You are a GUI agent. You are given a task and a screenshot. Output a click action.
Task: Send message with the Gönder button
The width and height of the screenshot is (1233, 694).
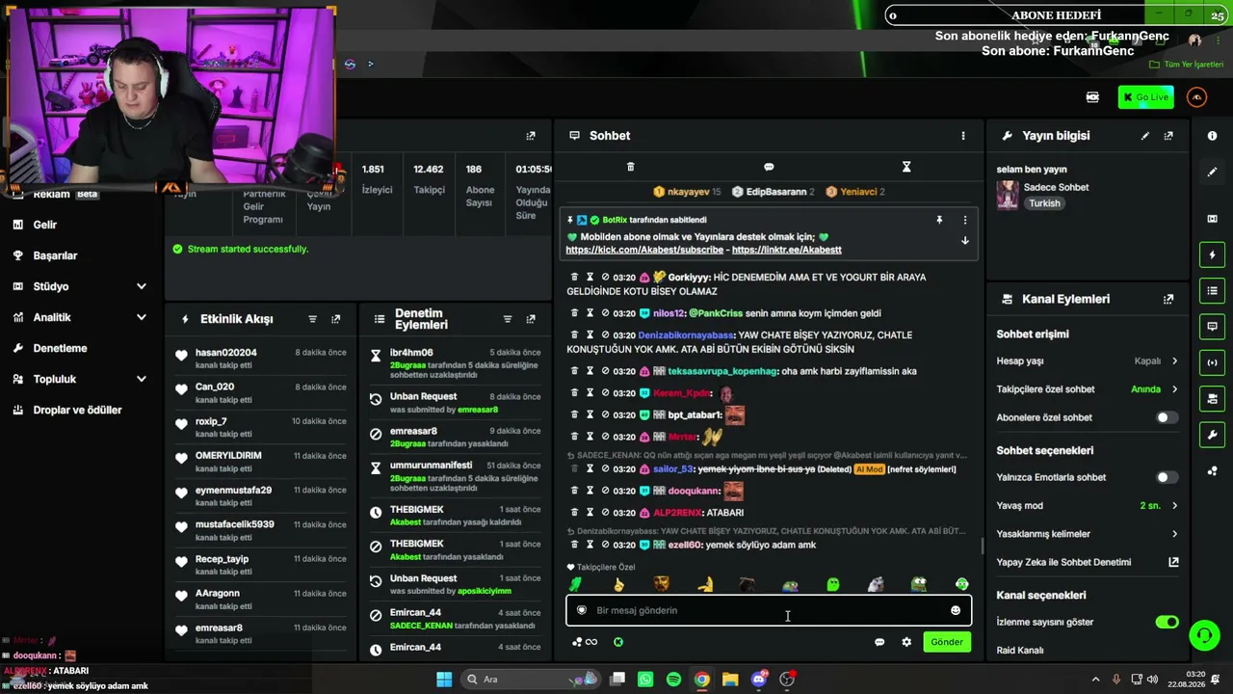[x=947, y=642]
